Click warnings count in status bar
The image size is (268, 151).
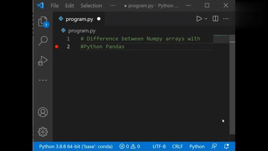pyautogui.click(x=135, y=146)
